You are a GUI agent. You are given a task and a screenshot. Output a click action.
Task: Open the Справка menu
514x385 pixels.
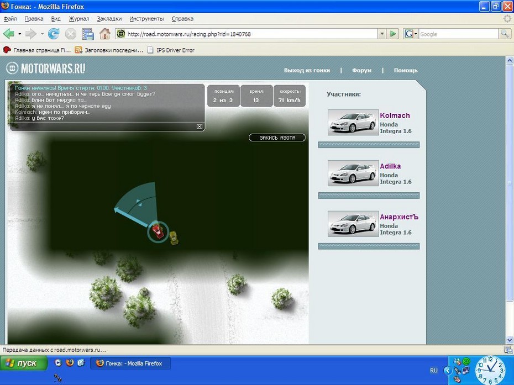tap(182, 19)
